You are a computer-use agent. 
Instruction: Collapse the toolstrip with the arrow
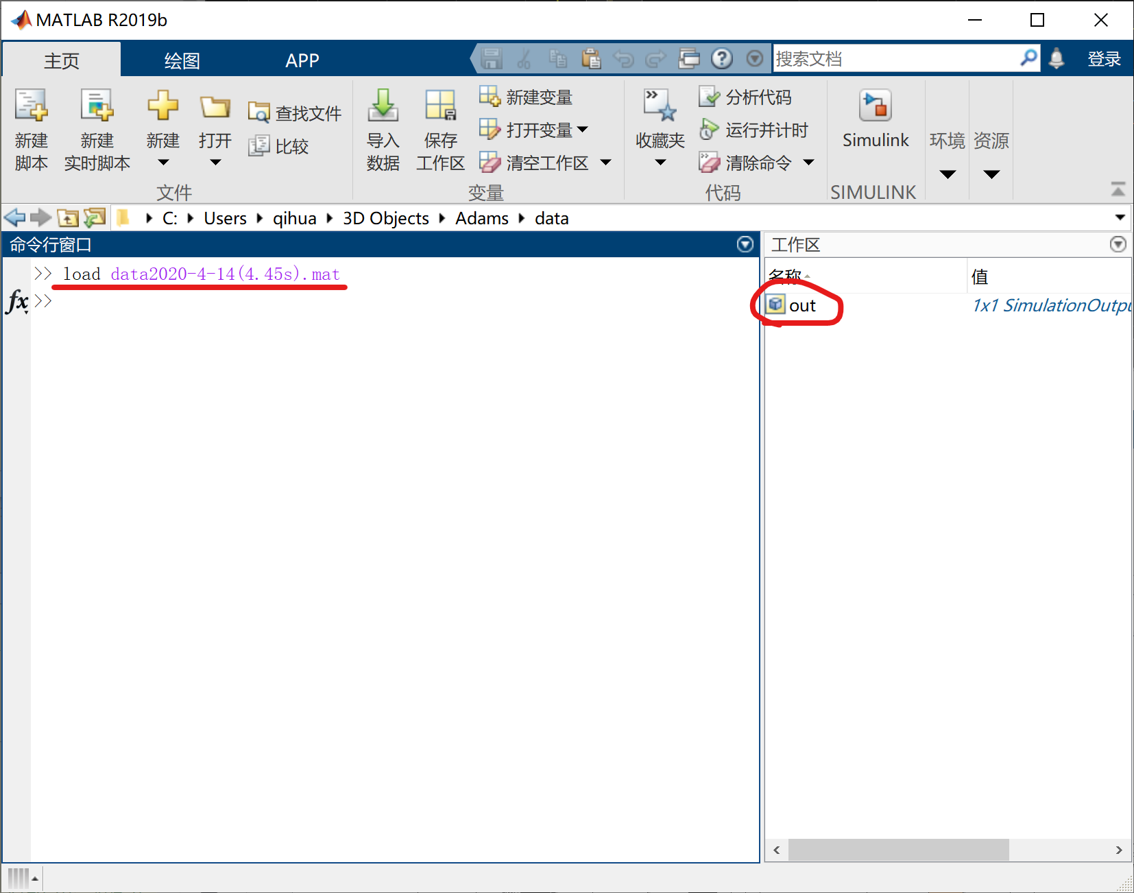[x=1118, y=189]
